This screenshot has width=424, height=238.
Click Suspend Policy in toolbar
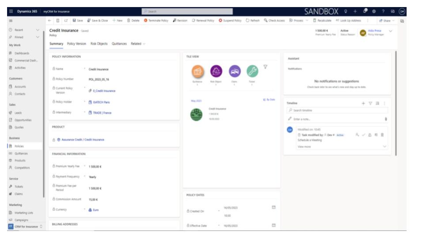coord(230,21)
